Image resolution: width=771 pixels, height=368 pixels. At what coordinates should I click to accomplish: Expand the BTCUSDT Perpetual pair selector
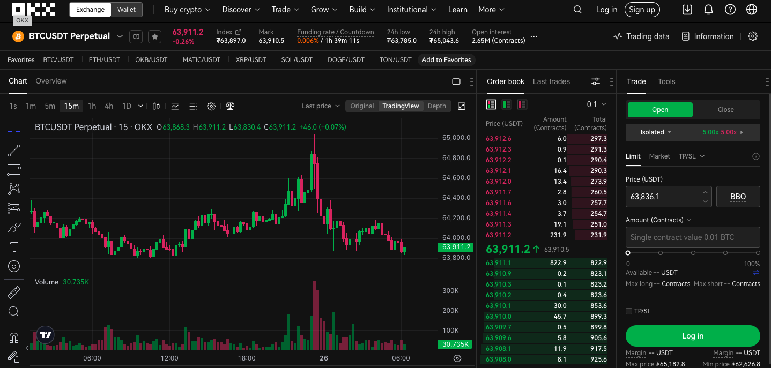(x=120, y=36)
